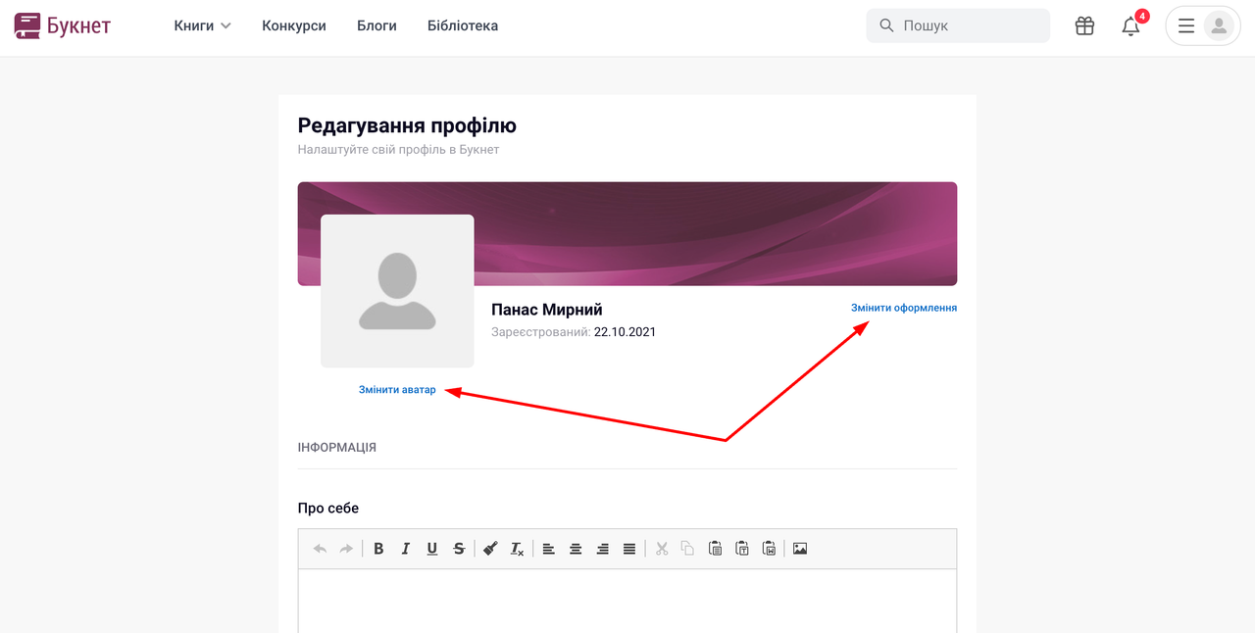This screenshot has width=1255, height=633.
Task: Expand the Книги dropdown menu
Action: 203,25
